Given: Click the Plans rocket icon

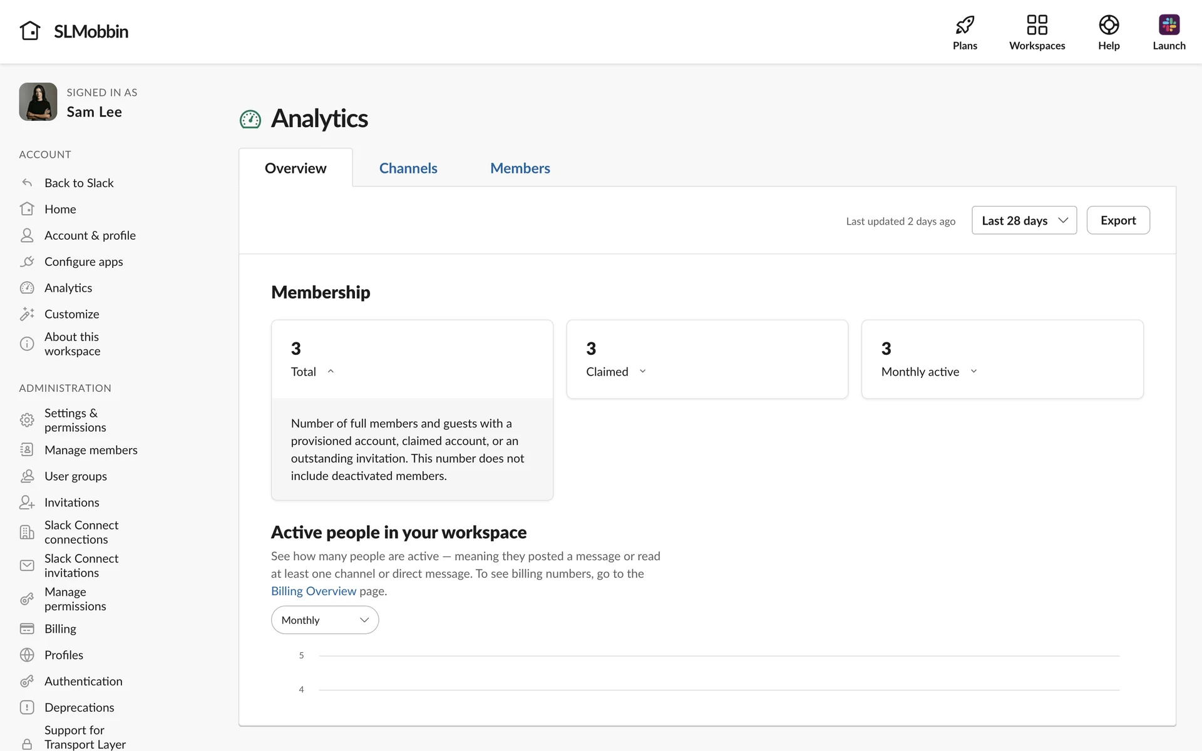Looking at the screenshot, I should (x=965, y=25).
